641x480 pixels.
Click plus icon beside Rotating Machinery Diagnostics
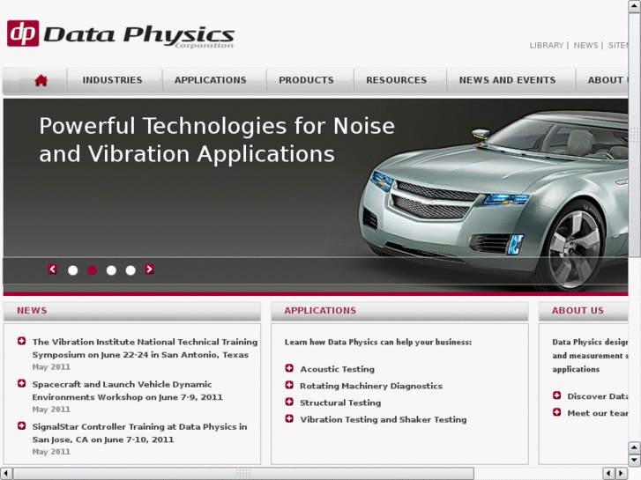point(289,385)
